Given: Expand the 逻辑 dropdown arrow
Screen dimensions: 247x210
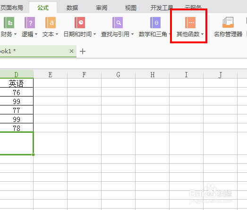Looking at the screenshot, I should click(36, 34).
